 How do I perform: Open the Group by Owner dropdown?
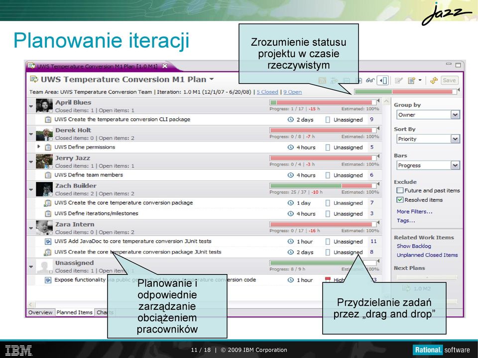pyautogui.click(x=455, y=115)
